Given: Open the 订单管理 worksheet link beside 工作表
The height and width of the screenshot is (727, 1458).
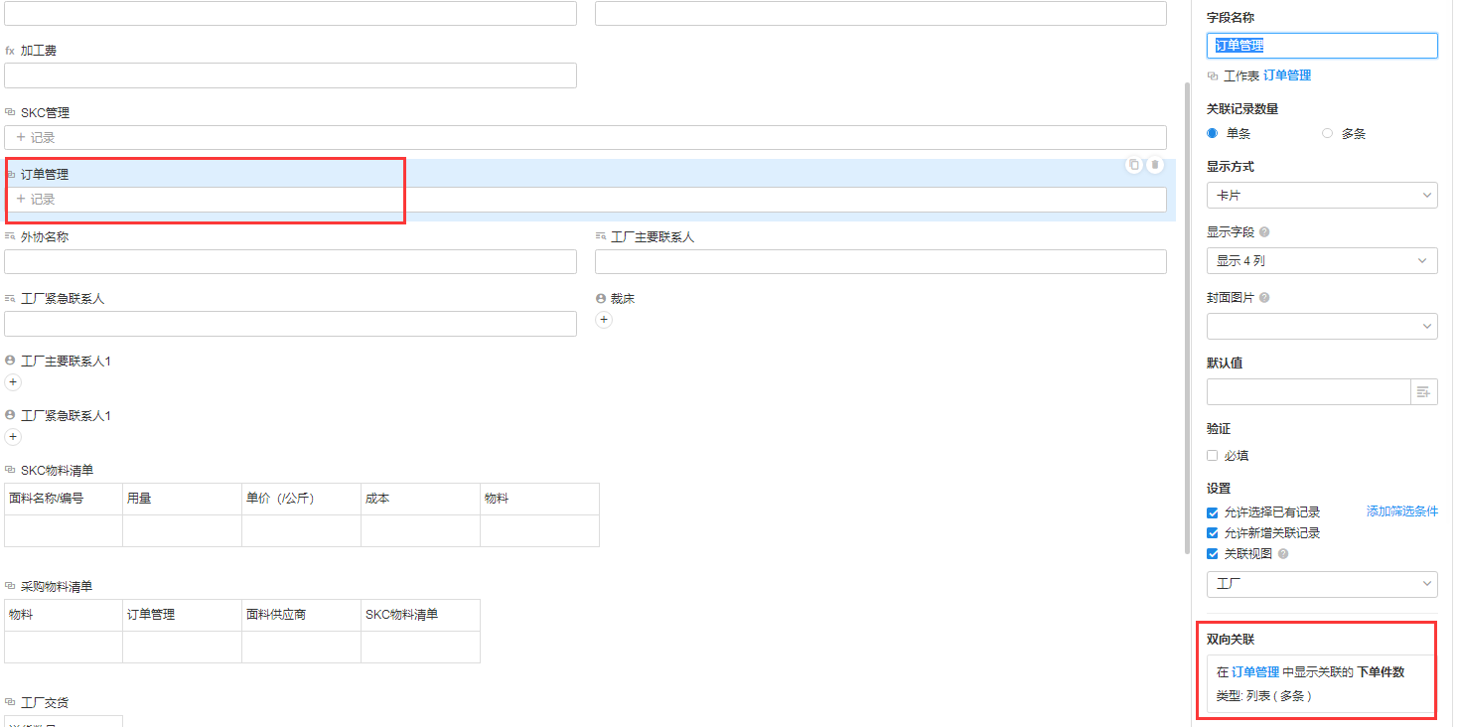Looking at the screenshot, I should 1287,75.
